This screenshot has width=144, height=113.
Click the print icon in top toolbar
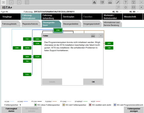click(x=110, y=2)
